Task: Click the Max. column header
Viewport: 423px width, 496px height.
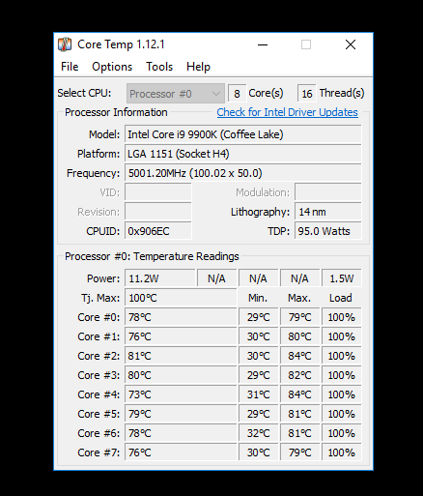Action: 299,298
